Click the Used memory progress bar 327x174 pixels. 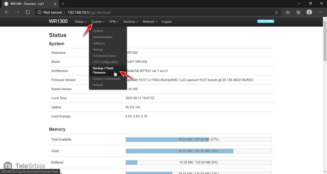199,151
